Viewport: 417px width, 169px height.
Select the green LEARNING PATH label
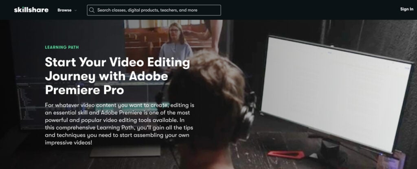(62, 47)
